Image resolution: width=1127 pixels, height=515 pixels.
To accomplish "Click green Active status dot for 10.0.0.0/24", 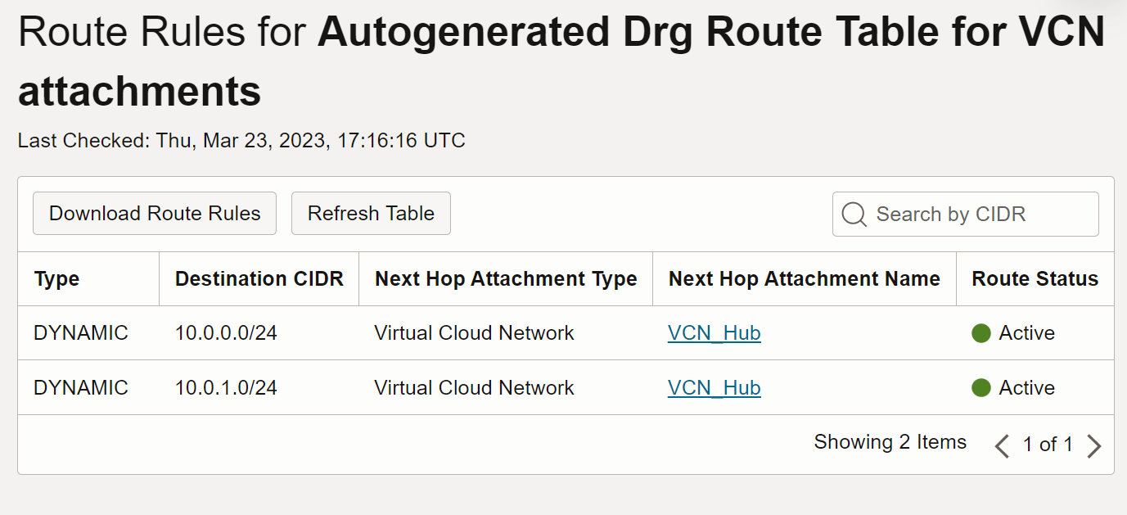I will click(x=981, y=333).
